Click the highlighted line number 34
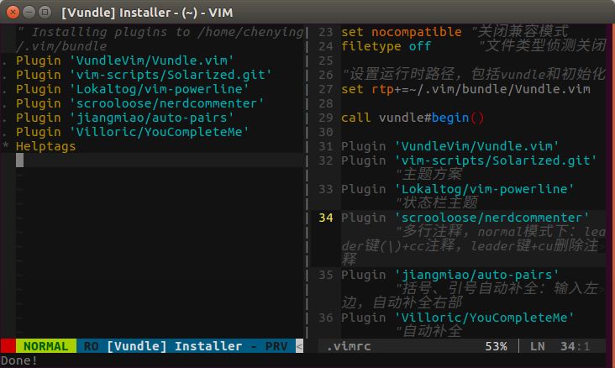This screenshot has height=368, width=615. 326,218
